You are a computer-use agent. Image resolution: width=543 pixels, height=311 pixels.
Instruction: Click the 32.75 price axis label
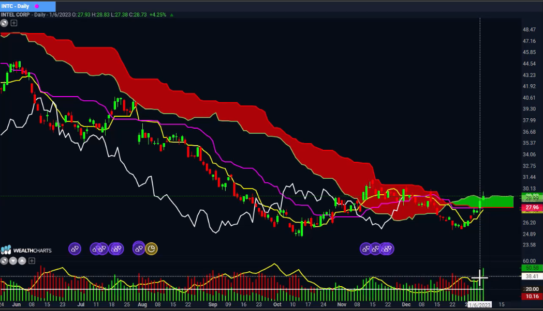coord(529,166)
